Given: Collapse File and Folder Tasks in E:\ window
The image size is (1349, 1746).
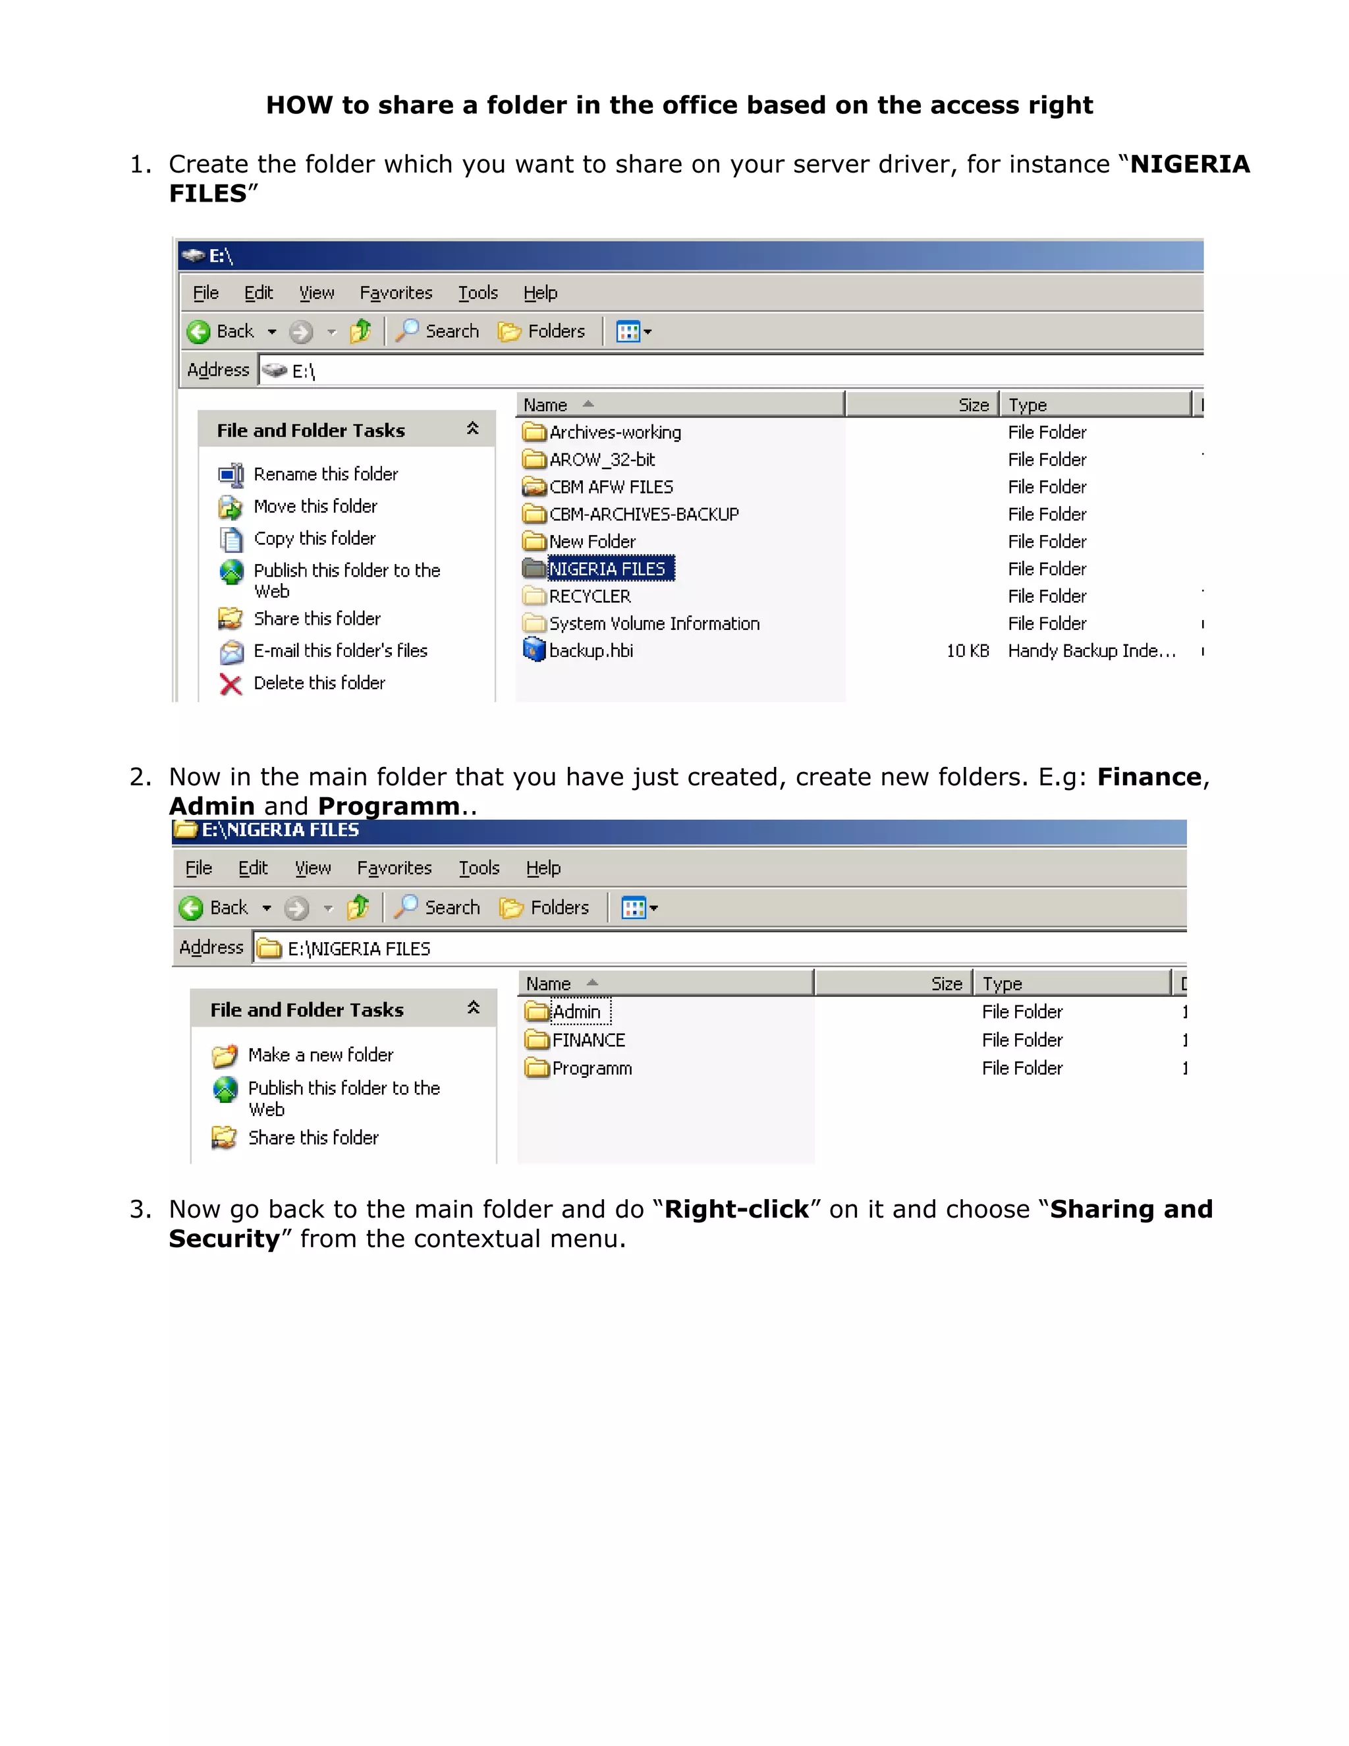Looking at the screenshot, I should click(x=472, y=430).
